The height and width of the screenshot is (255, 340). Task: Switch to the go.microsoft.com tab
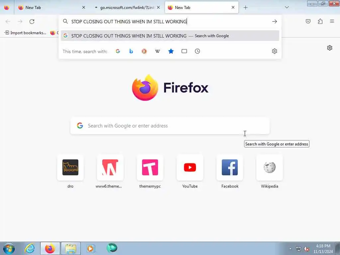127,8
